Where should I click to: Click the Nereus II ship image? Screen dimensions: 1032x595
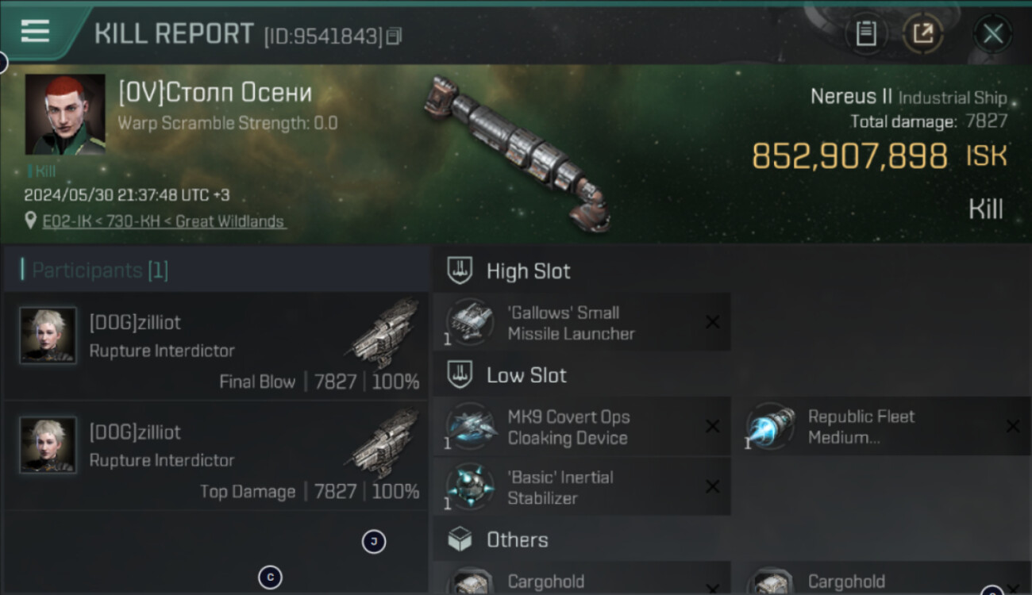(x=516, y=152)
